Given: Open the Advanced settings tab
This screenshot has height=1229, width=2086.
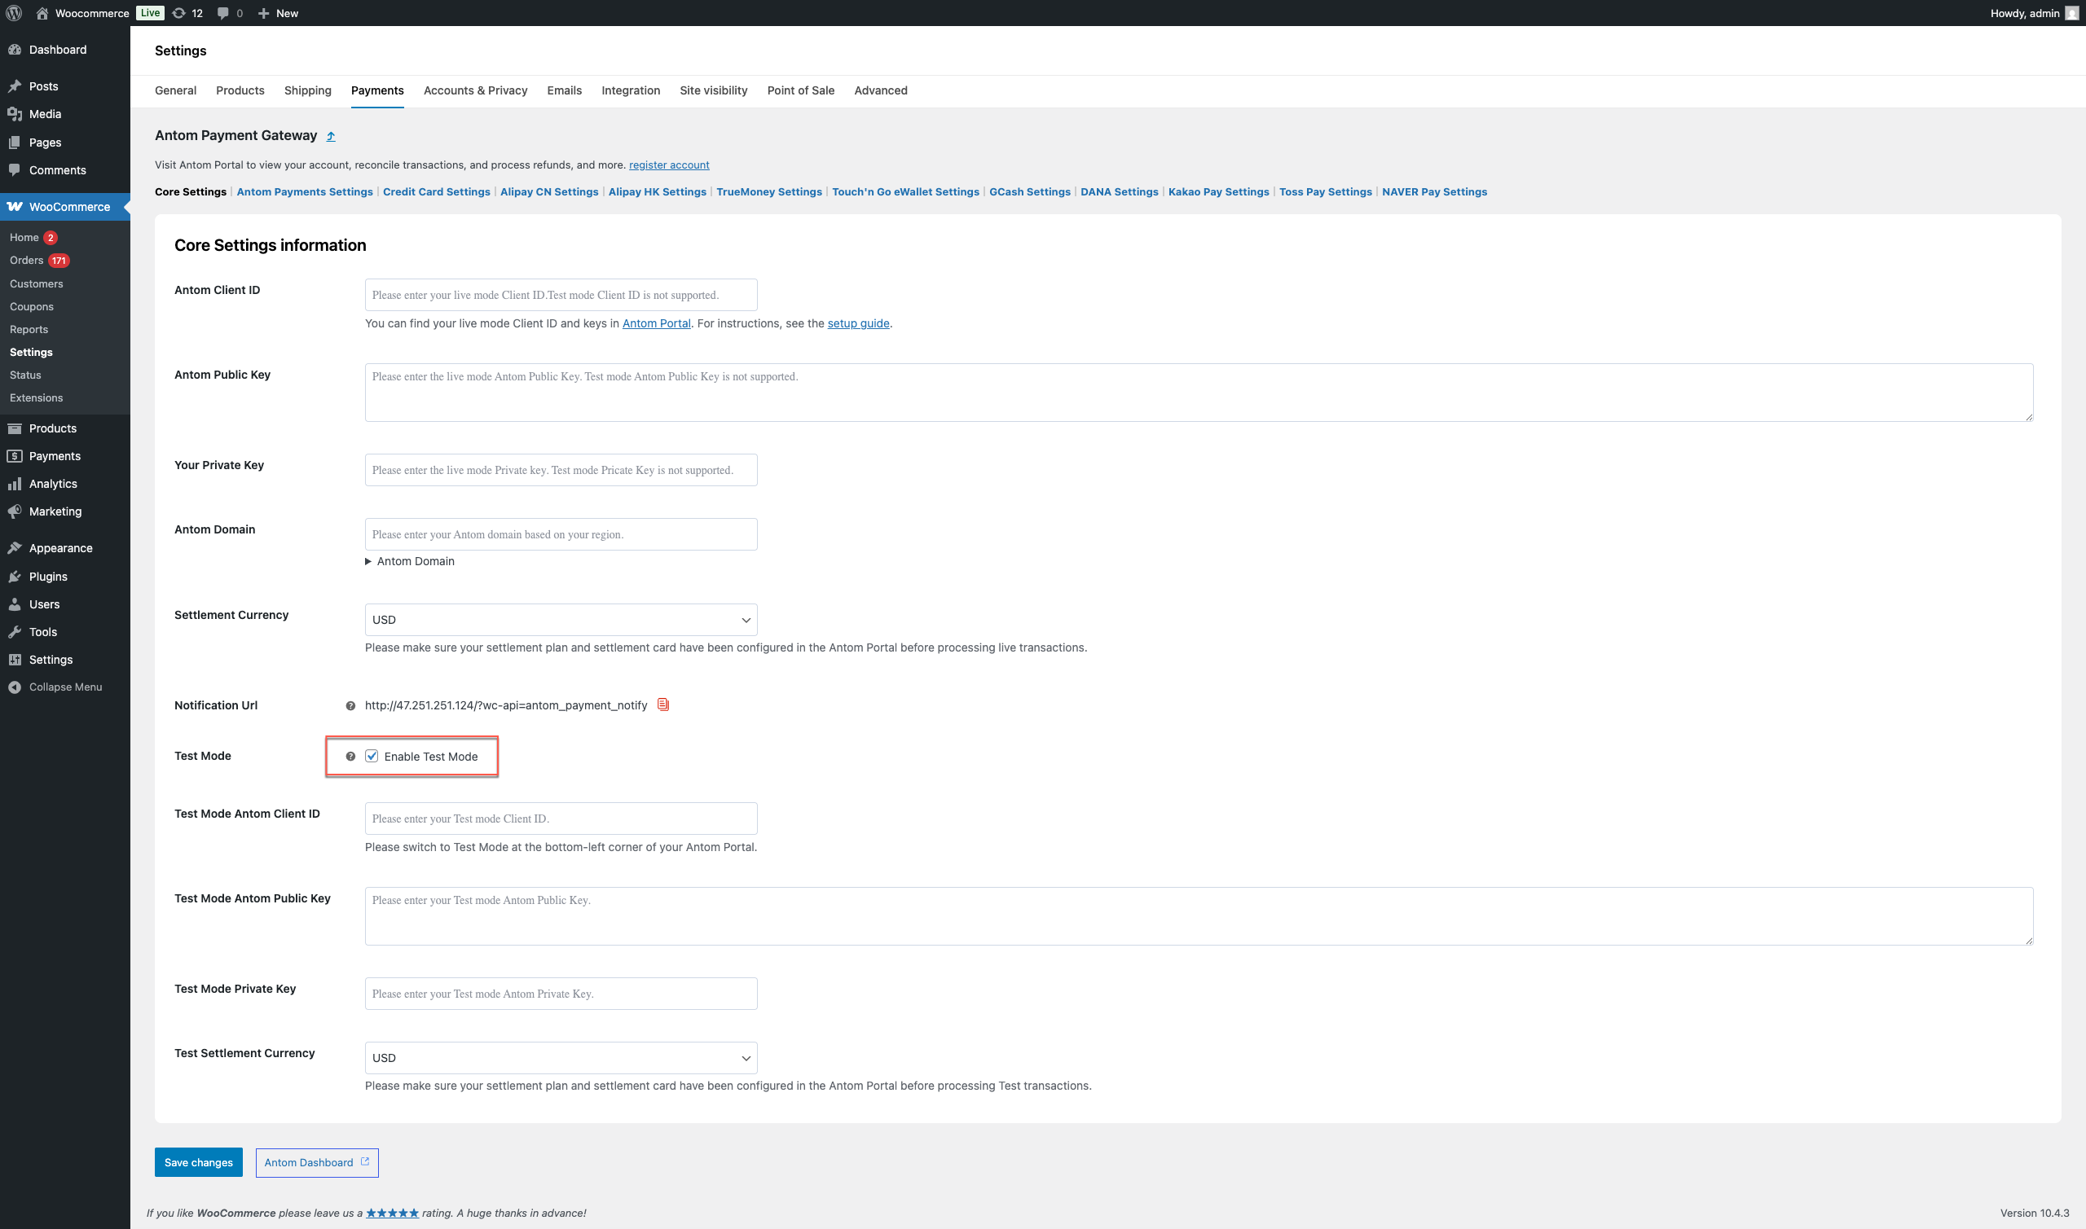Looking at the screenshot, I should pos(881,90).
